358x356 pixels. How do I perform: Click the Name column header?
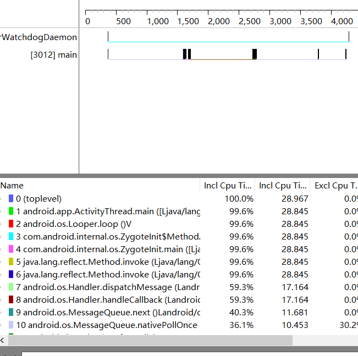pos(12,186)
